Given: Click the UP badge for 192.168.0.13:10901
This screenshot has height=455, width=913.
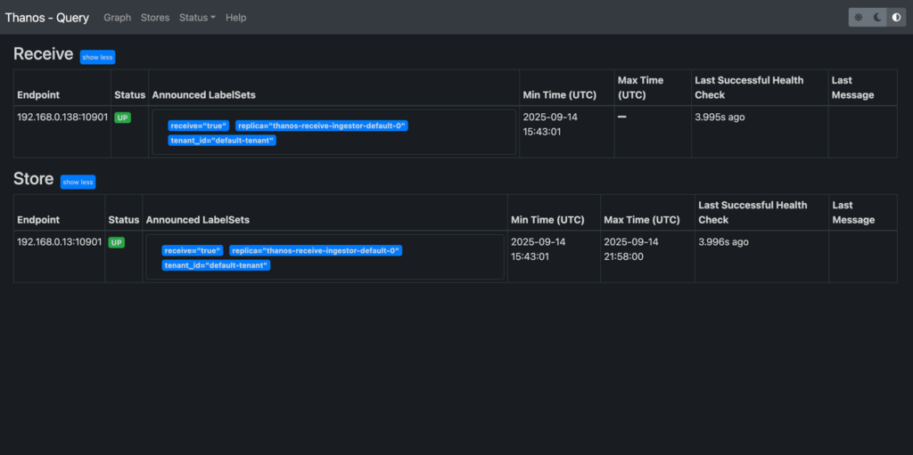Looking at the screenshot, I should [117, 242].
